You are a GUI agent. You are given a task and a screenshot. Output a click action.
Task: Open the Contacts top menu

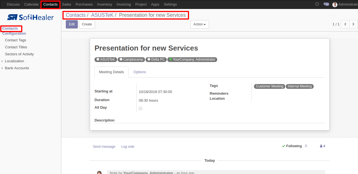click(x=50, y=4)
